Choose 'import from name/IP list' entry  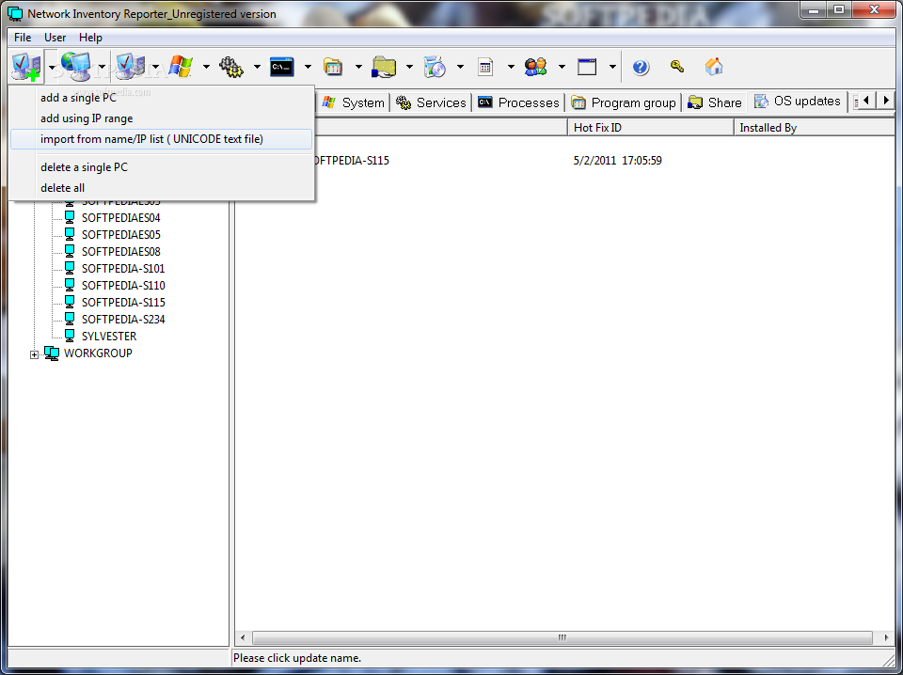pyautogui.click(x=161, y=139)
